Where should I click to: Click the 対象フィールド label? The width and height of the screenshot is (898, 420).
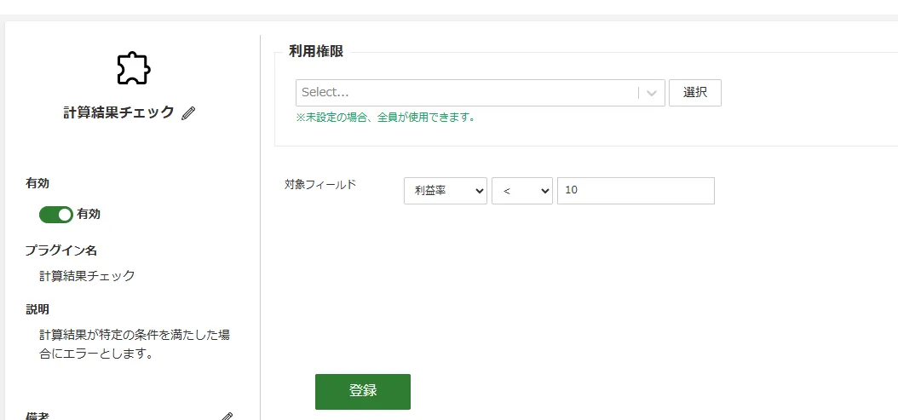(320, 185)
